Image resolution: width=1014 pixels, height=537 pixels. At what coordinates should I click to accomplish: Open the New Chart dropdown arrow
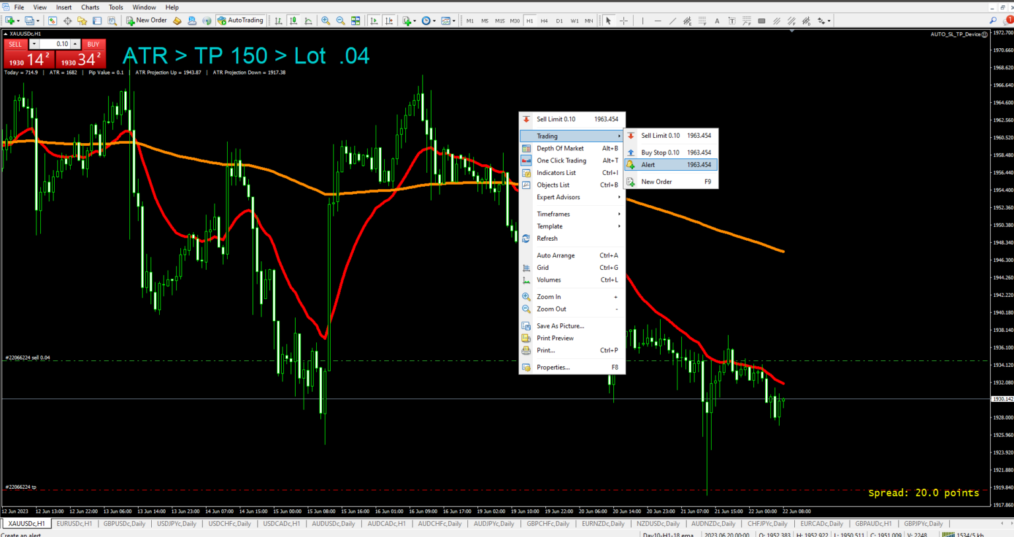18,20
